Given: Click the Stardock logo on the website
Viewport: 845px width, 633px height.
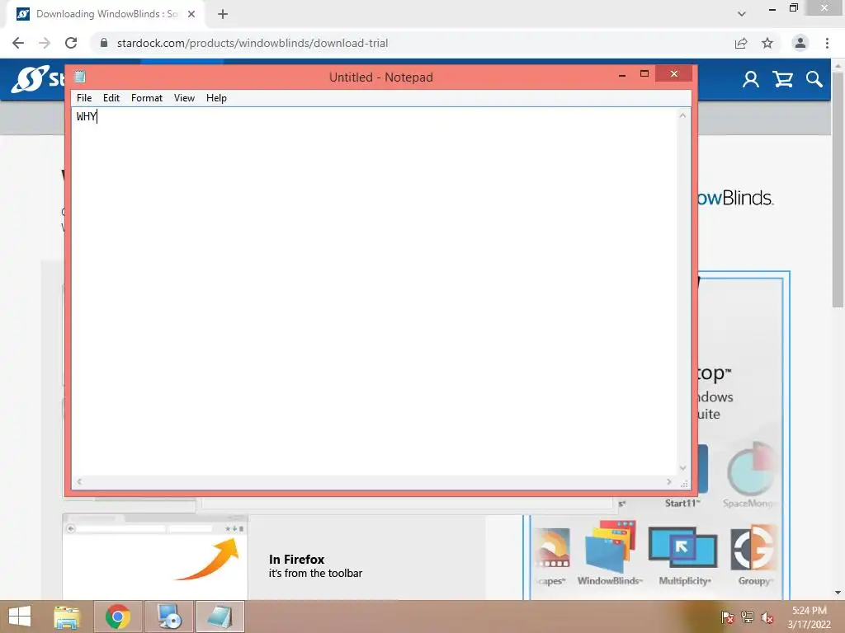Looking at the screenshot, I should [38, 79].
